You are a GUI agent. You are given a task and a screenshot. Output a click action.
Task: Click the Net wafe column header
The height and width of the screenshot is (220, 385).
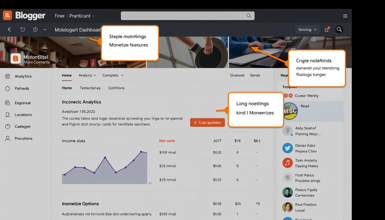167,141
